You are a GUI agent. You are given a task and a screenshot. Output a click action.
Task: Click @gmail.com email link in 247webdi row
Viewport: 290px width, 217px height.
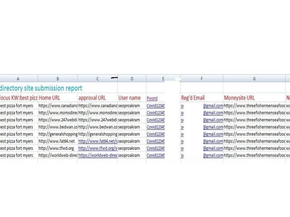[x=213, y=120]
